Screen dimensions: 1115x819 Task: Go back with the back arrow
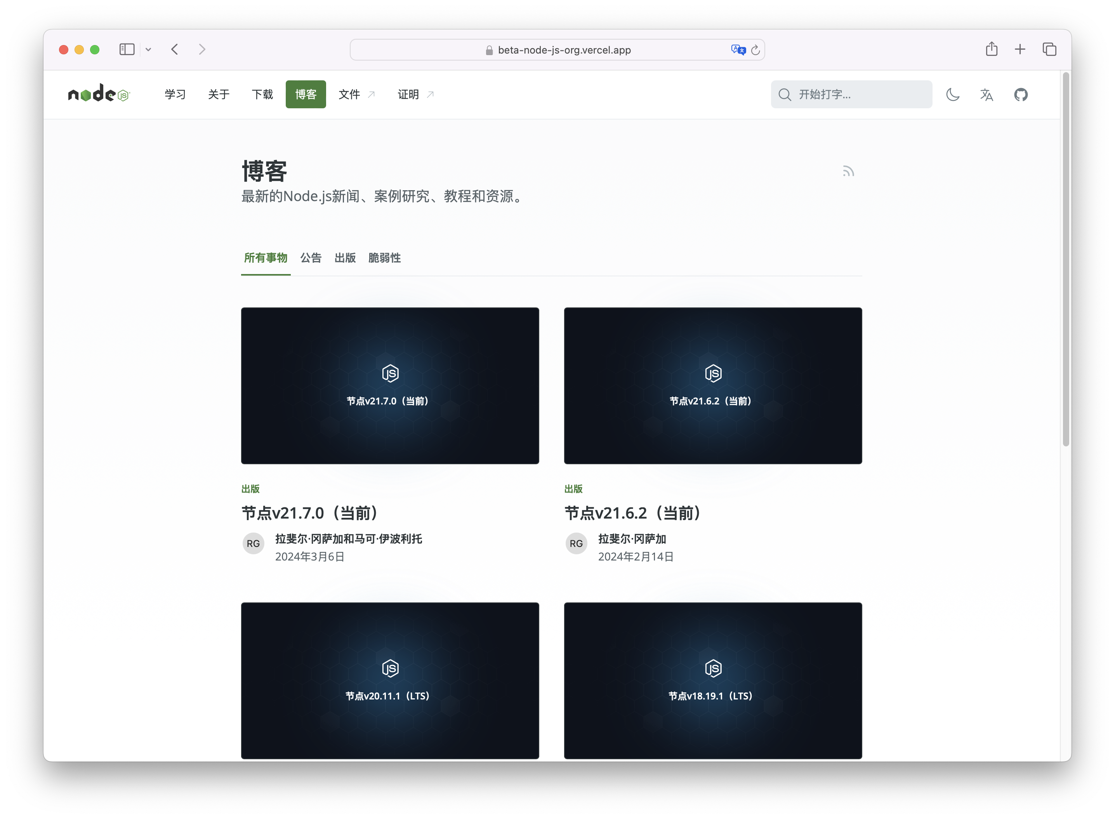[175, 49]
